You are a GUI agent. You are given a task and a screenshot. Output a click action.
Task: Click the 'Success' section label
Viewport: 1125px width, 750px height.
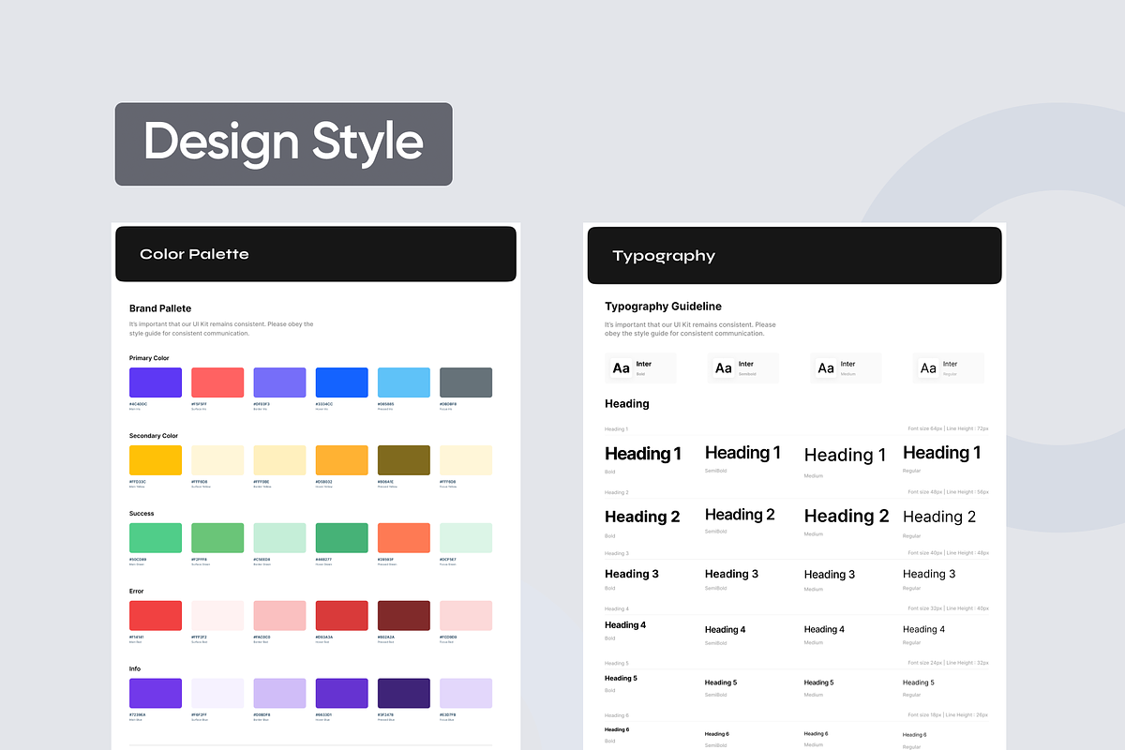pyautogui.click(x=142, y=514)
